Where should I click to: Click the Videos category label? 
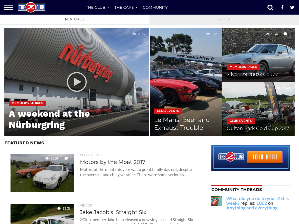pyautogui.click(x=86, y=205)
